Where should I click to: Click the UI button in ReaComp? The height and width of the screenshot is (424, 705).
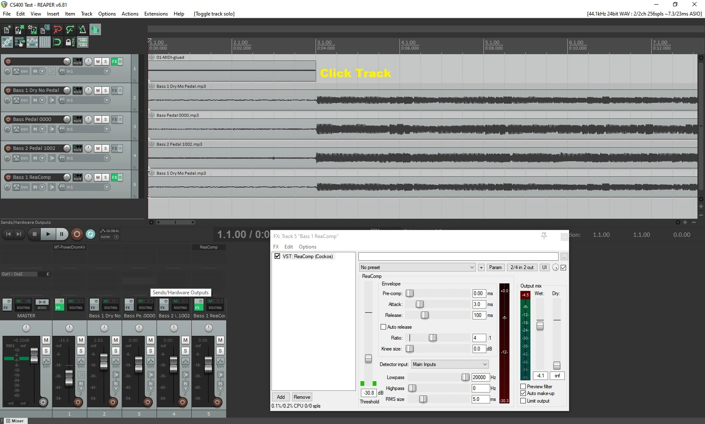[x=544, y=267]
